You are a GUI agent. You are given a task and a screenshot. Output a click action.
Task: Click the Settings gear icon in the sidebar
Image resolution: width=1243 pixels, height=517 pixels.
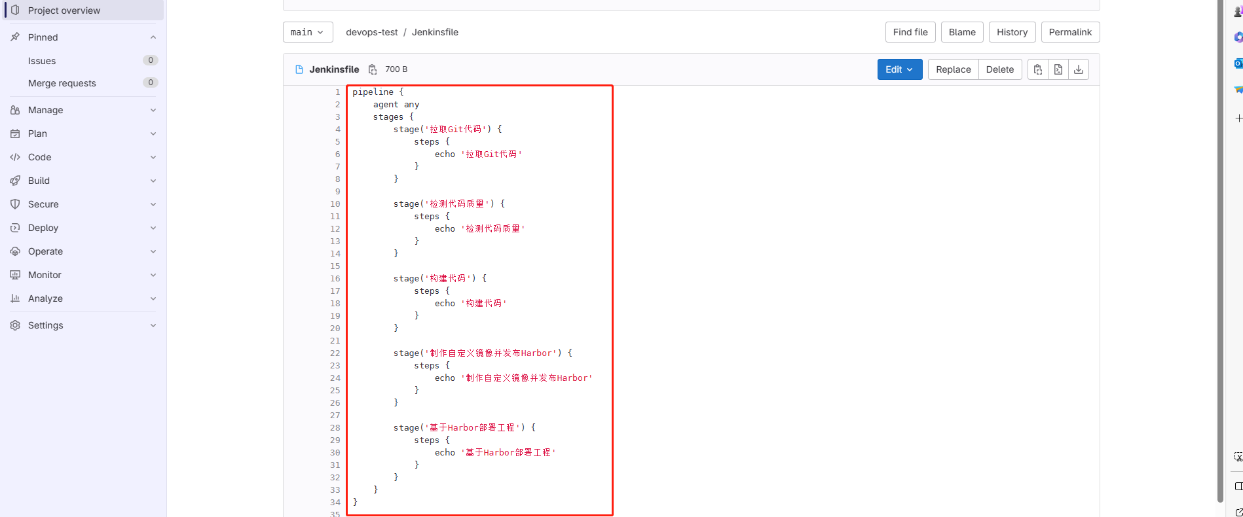15,325
